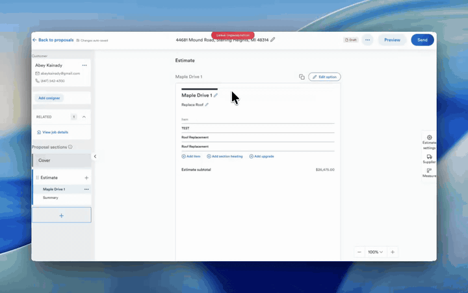This screenshot has width=468, height=293.
Task: Collapse the Related section
Action: coord(84,117)
